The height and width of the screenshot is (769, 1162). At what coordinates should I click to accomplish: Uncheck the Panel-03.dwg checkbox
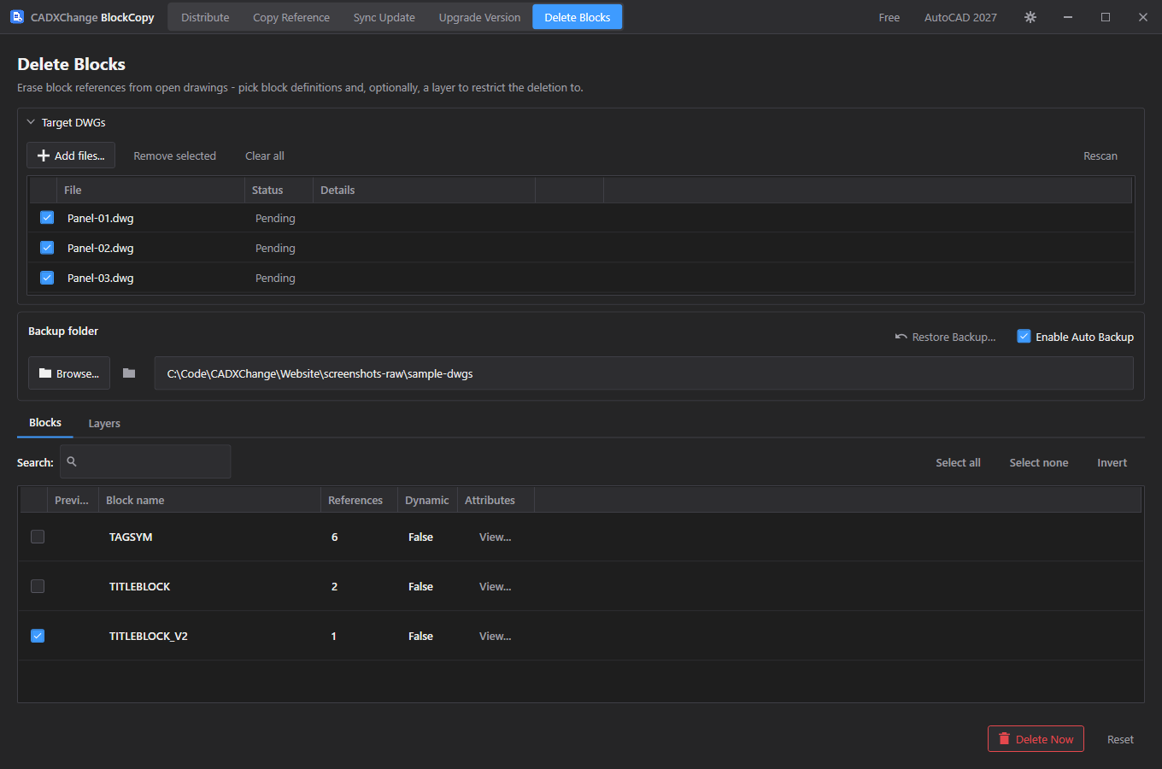[x=47, y=278]
